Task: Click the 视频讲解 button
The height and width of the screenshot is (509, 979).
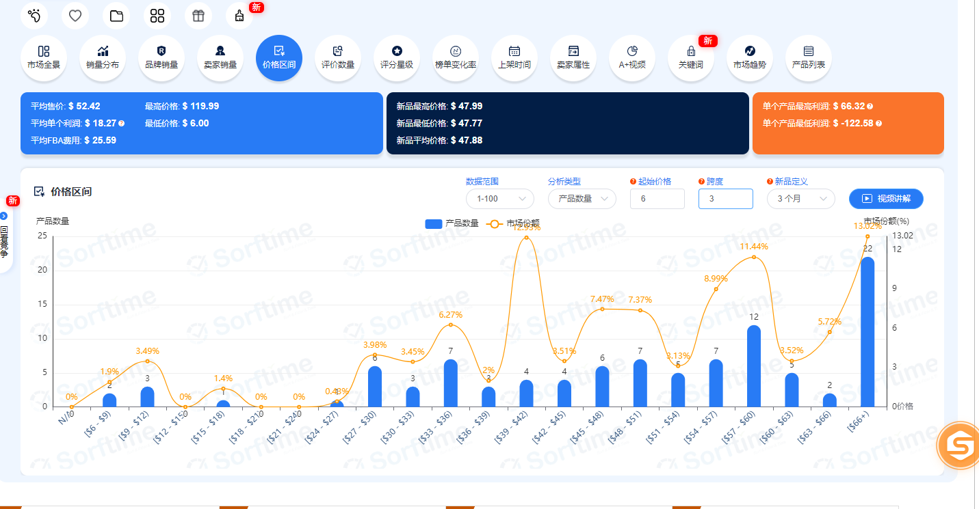Action: point(886,199)
